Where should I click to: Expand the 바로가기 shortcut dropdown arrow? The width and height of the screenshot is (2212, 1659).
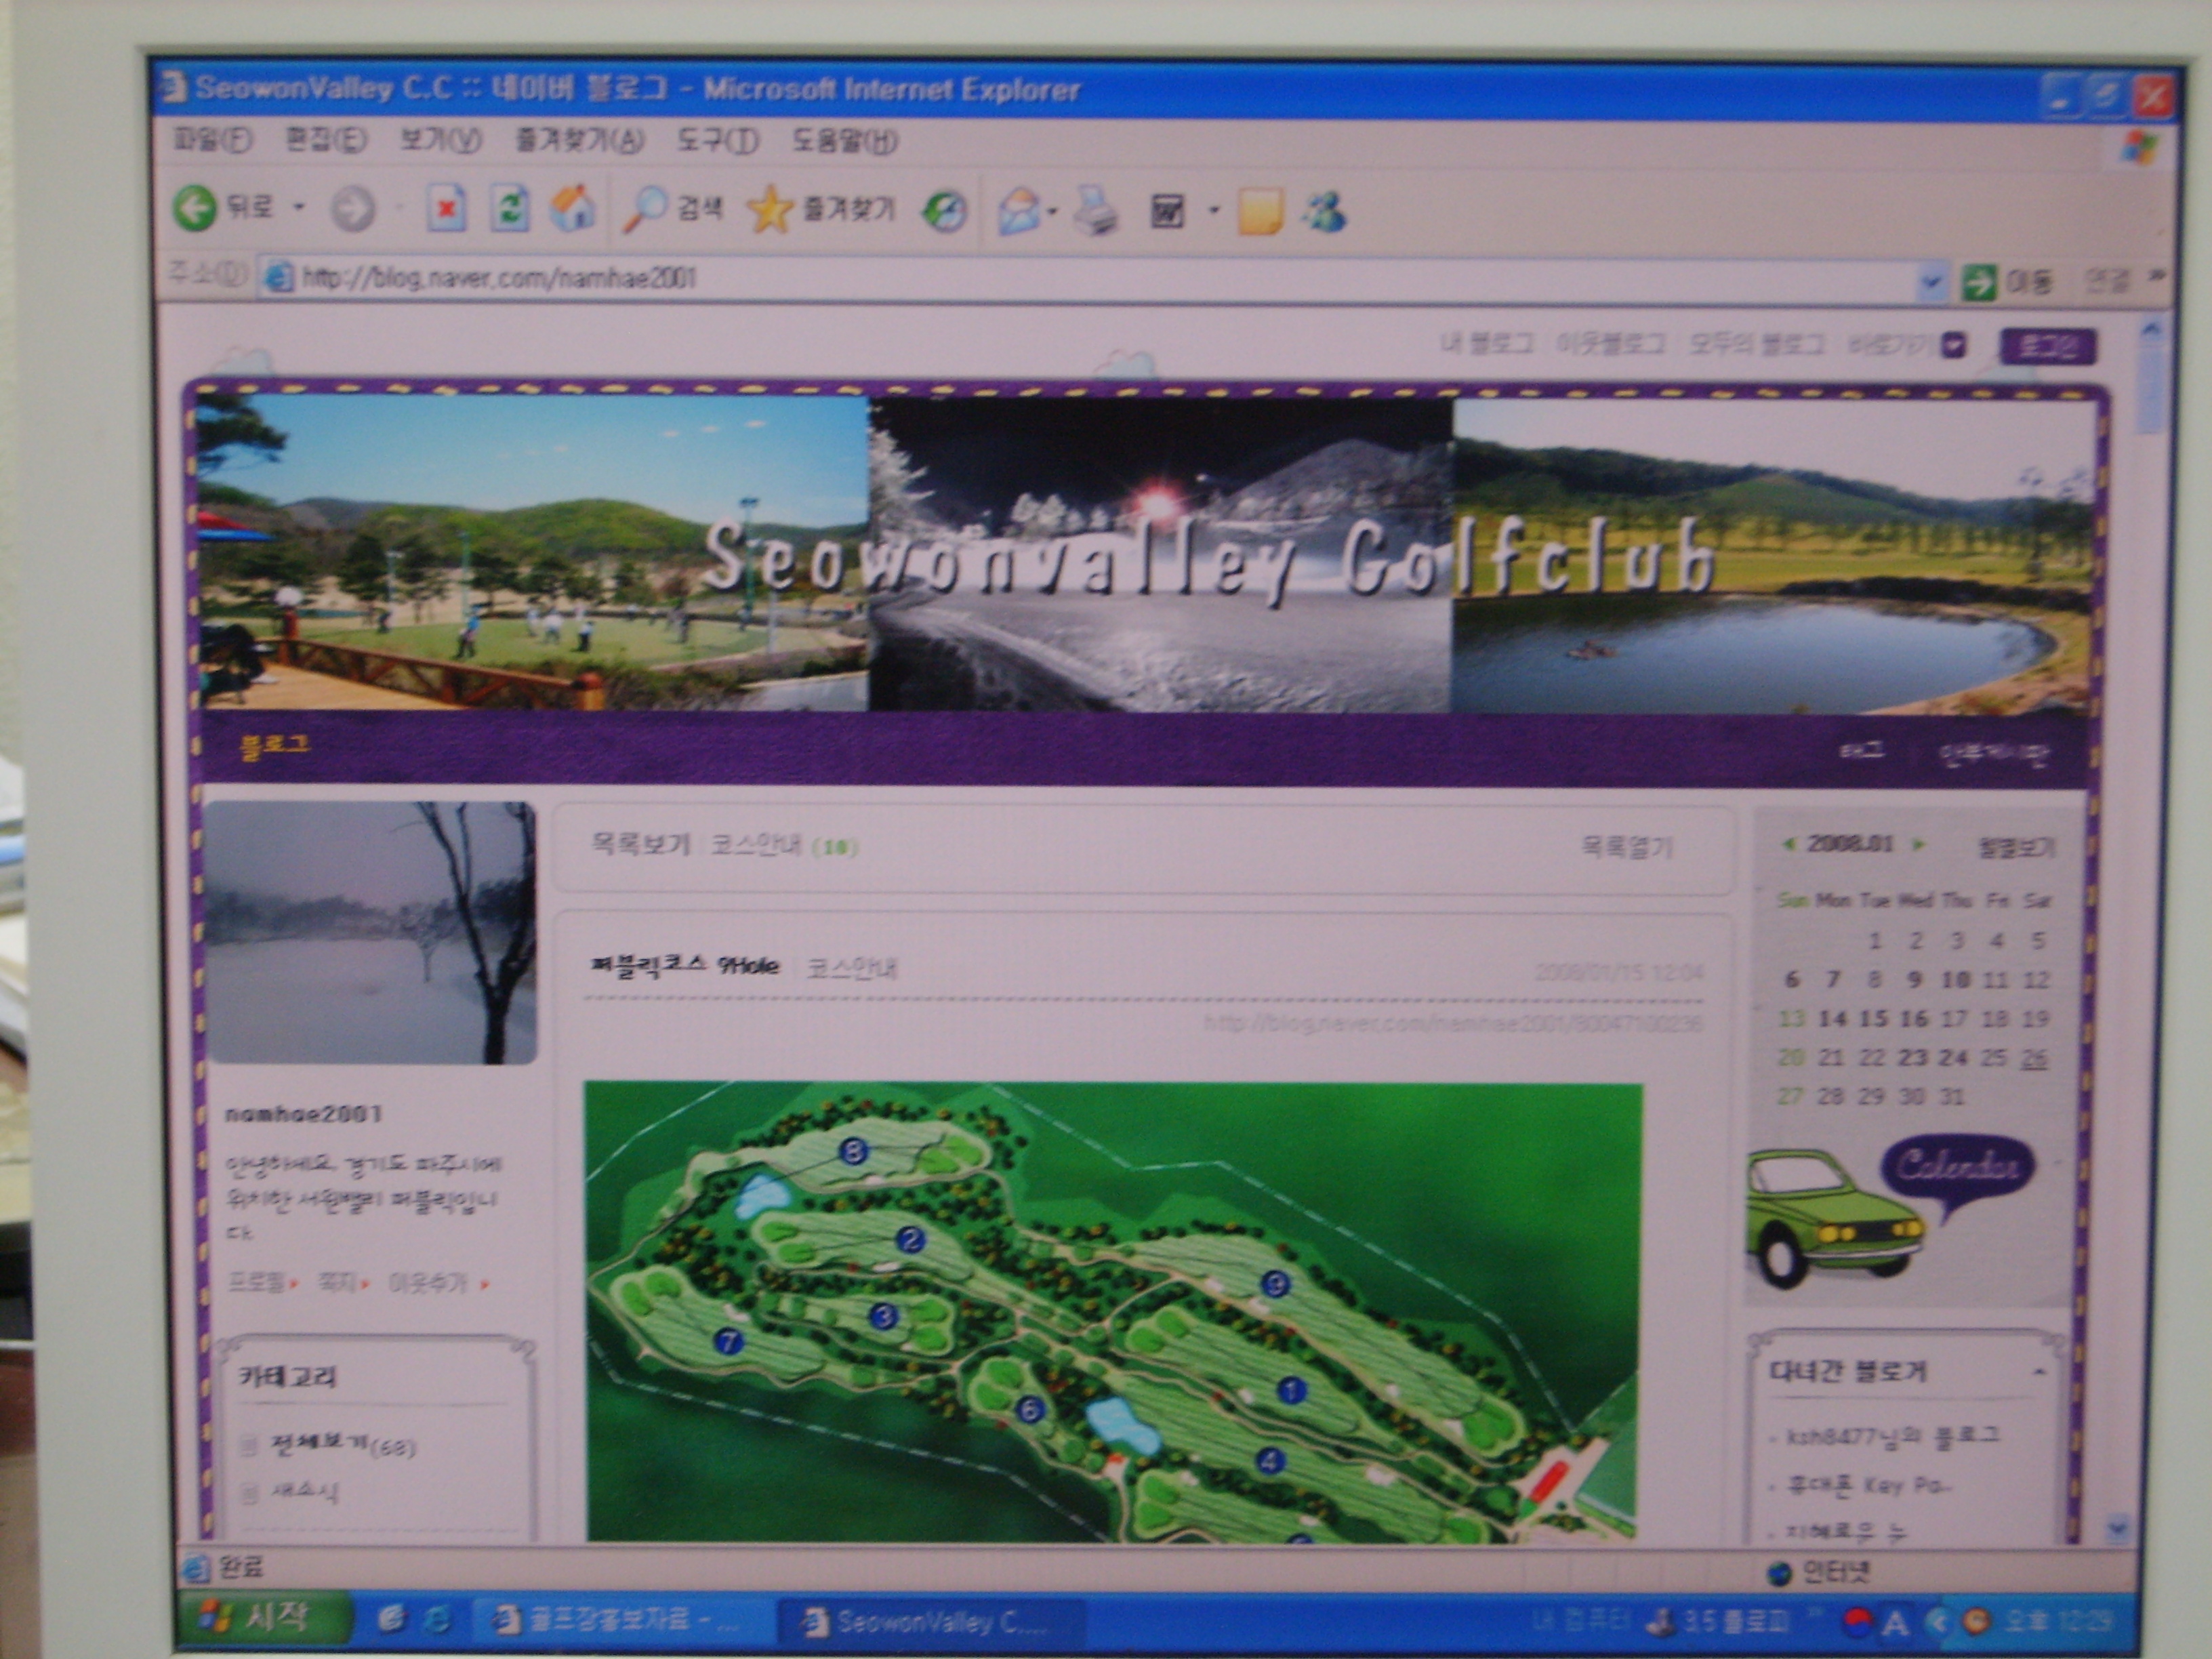pos(1954,346)
